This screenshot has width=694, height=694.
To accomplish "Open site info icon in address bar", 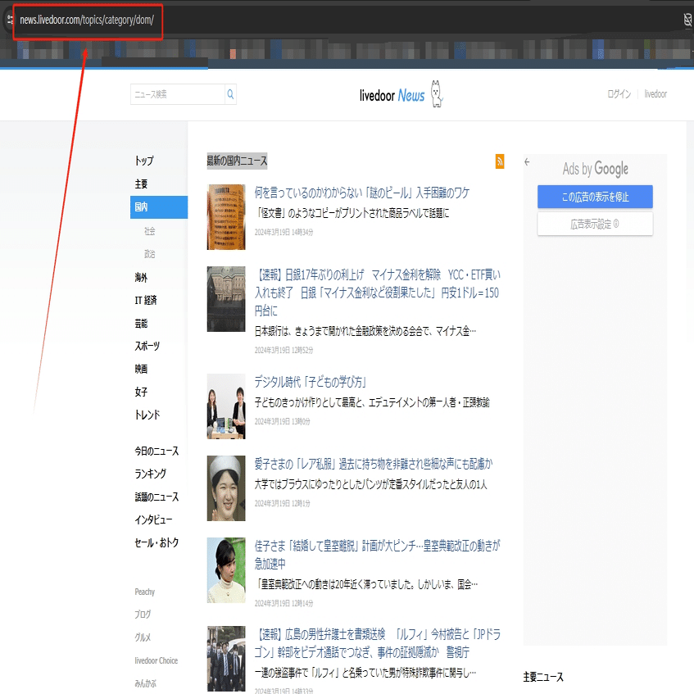I will (10, 20).
